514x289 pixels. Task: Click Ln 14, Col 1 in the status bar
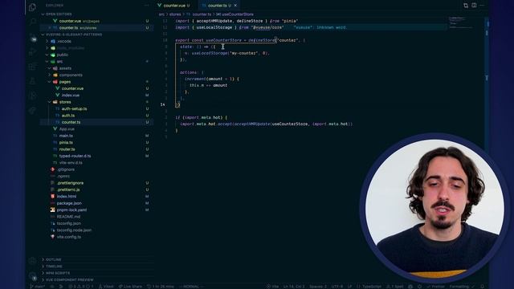click(x=295, y=287)
